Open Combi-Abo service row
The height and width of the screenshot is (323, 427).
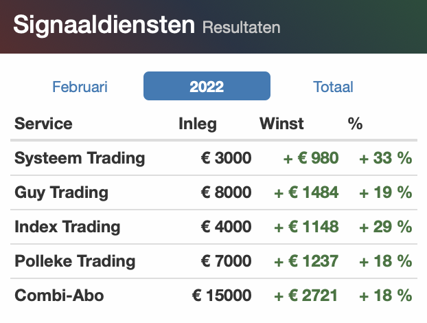213,296
